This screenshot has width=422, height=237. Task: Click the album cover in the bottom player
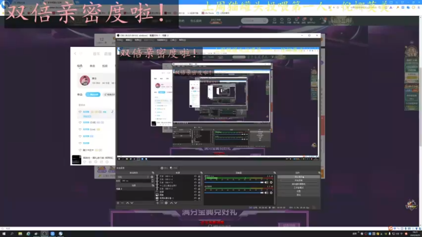pos(76,160)
